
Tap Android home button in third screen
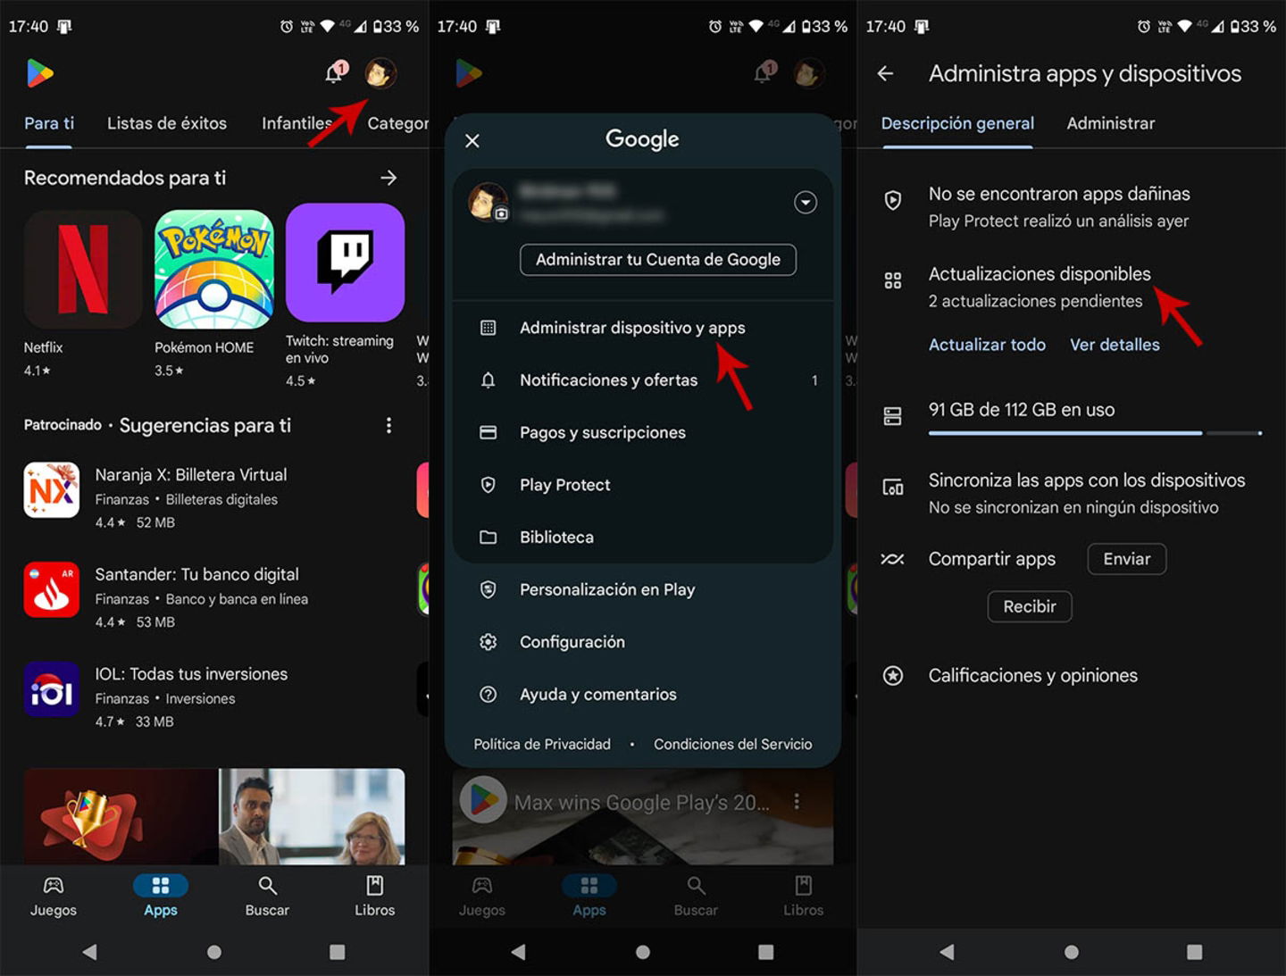(x=1072, y=952)
